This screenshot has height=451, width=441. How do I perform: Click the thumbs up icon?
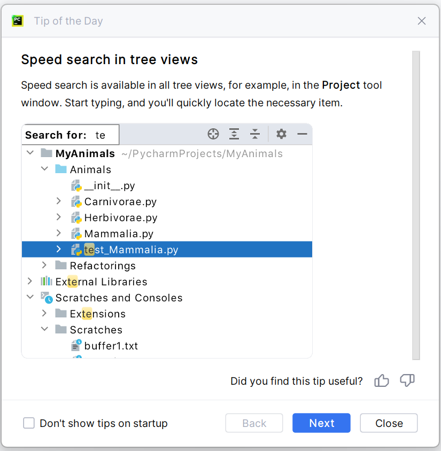(x=382, y=380)
